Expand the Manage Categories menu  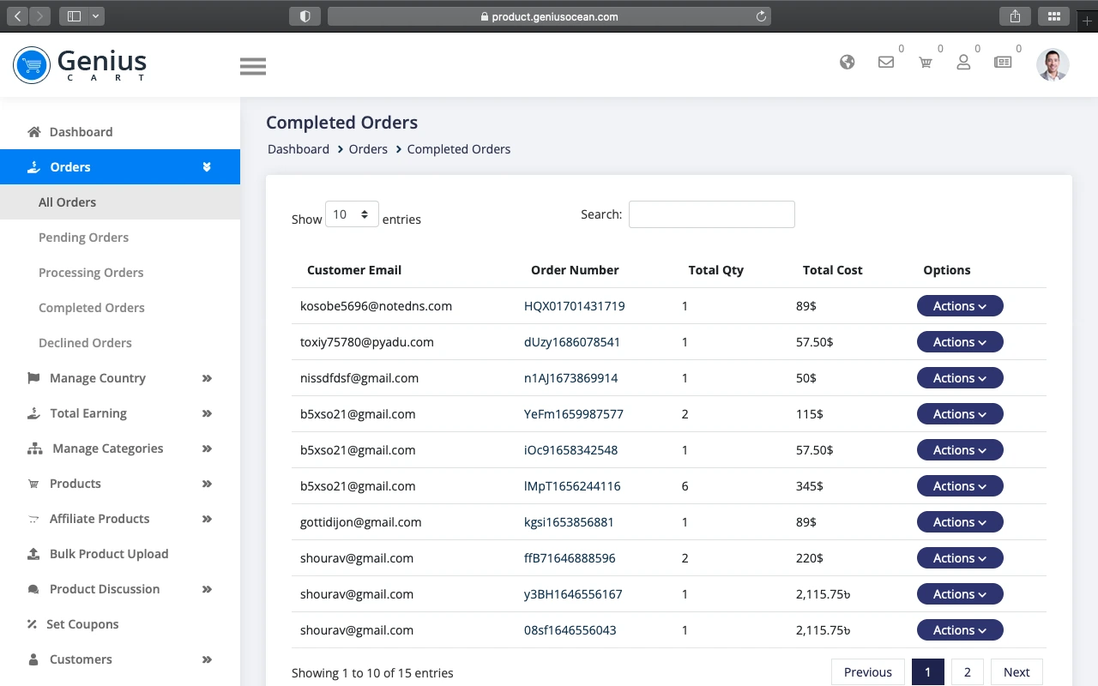[x=107, y=448]
